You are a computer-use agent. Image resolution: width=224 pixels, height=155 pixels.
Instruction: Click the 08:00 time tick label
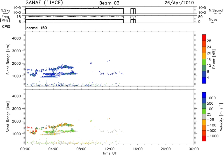pos(81,149)
